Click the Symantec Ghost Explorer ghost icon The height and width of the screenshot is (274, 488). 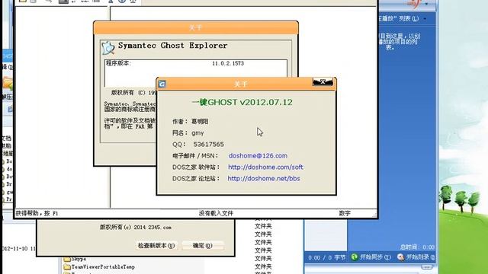point(108,48)
